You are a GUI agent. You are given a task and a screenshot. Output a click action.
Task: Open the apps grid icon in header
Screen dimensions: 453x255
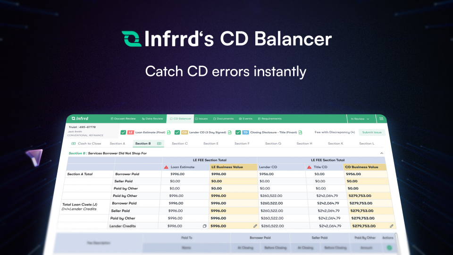tap(381, 119)
